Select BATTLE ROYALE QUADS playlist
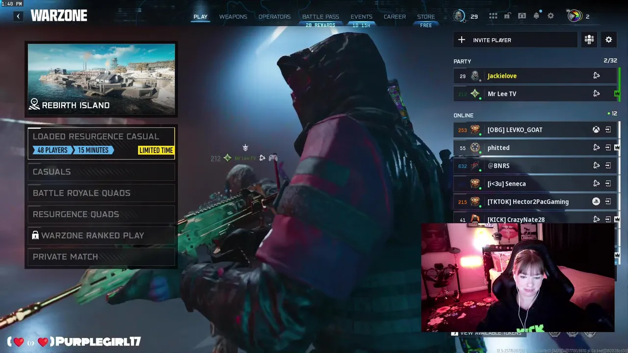 101,193
